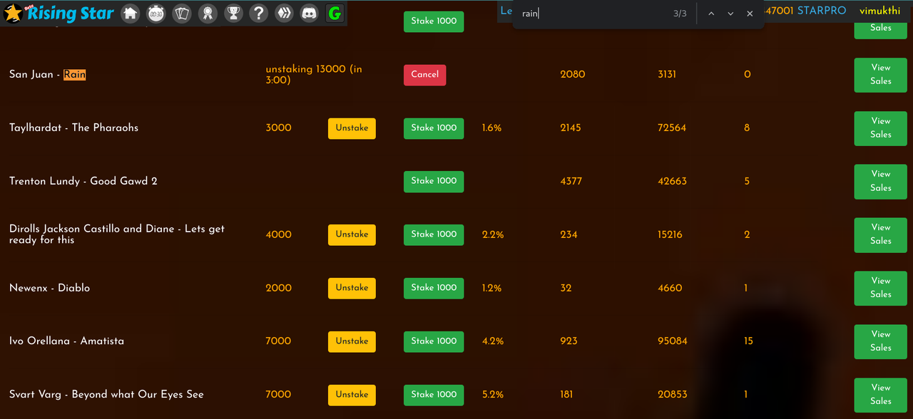Click the 1.6% share value

[491, 128]
